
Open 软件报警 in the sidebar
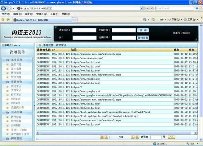[x=16, y=121]
